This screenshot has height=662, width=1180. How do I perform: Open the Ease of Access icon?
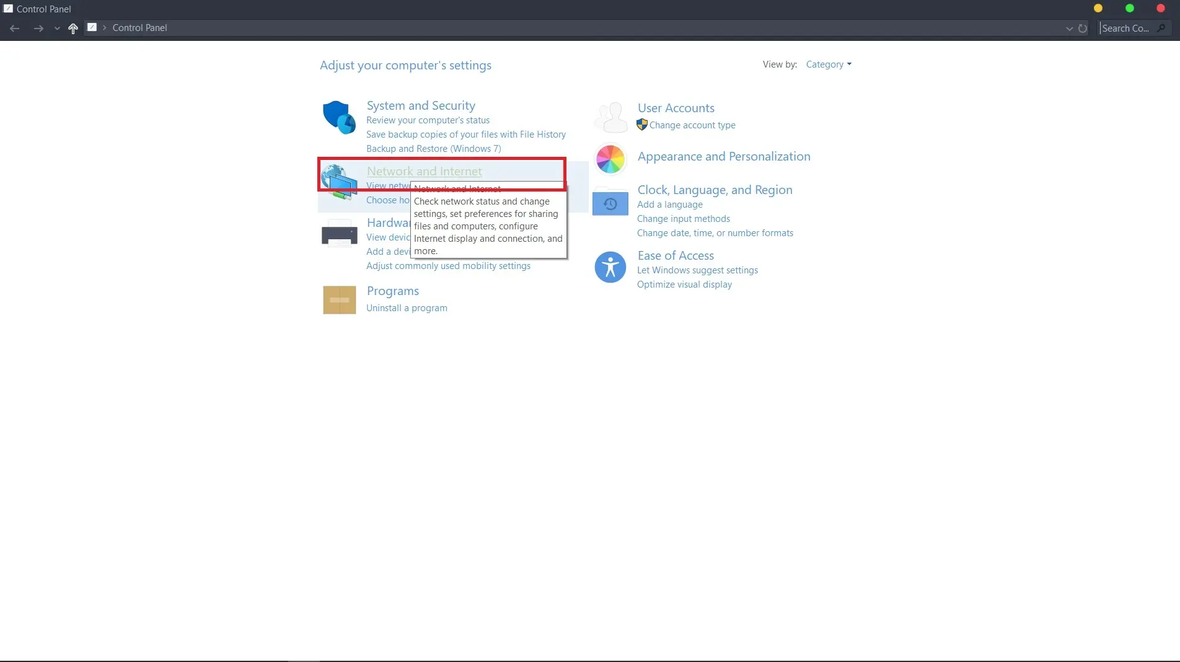pos(610,267)
